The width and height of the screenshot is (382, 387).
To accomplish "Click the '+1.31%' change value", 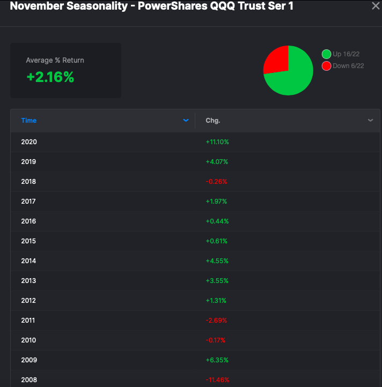I will click(x=216, y=301).
